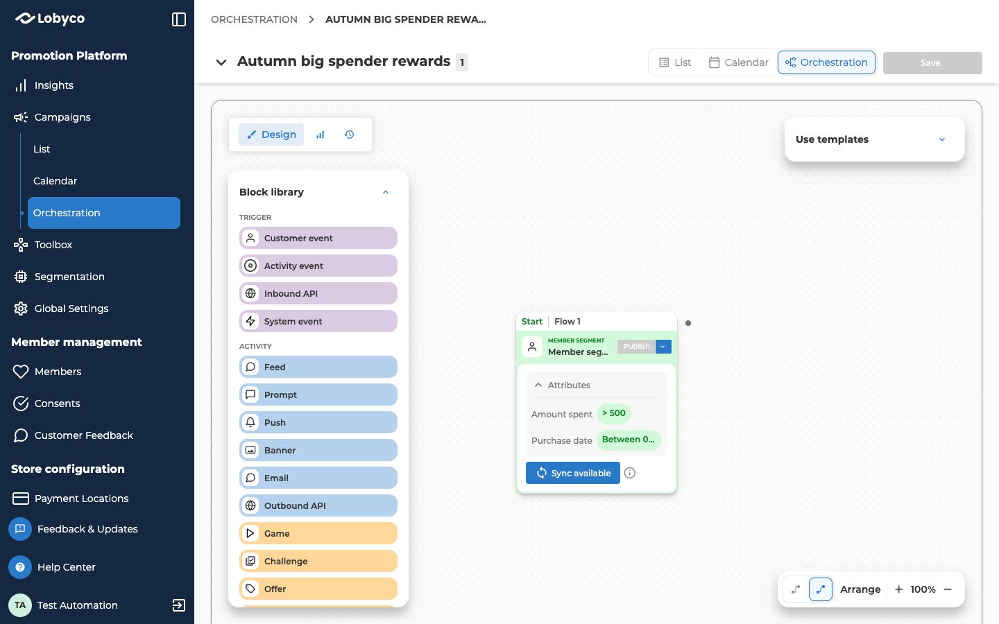
Task: Switch to the Calendar view tab
Action: click(738, 62)
